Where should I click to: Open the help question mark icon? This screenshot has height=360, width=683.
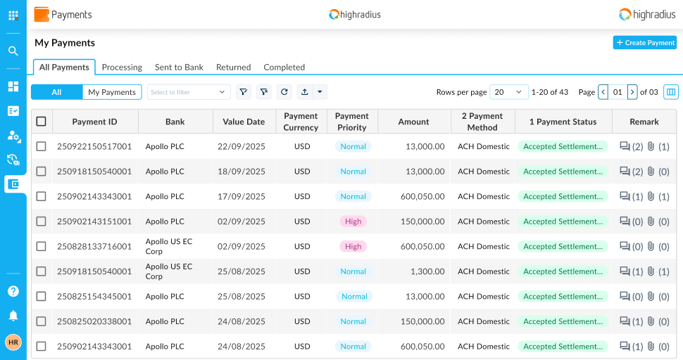[13, 291]
